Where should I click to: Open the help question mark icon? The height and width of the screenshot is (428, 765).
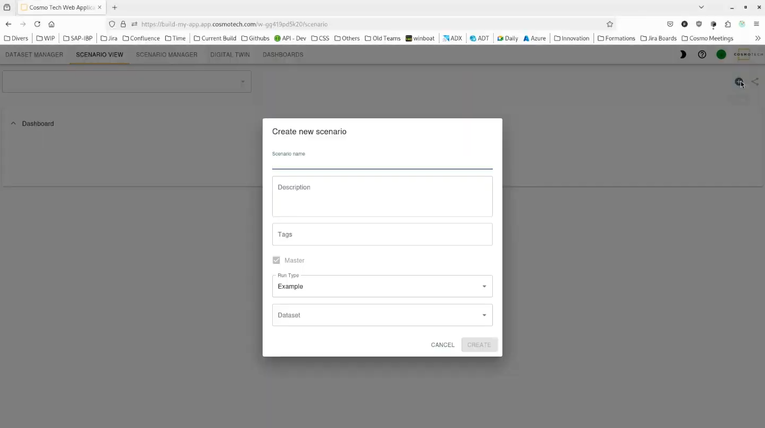coord(702,54)
